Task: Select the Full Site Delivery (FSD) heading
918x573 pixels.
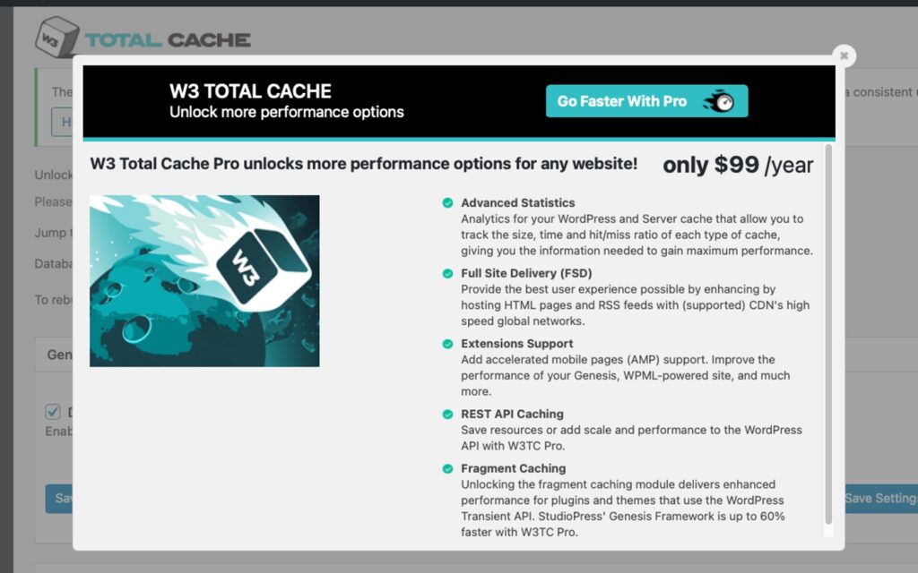Action: tap(526, 273)
